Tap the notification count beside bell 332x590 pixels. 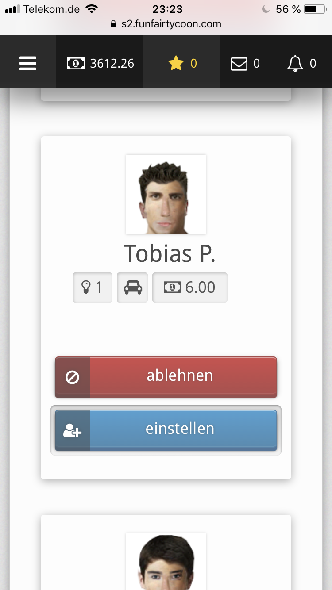(x=313, y=64)
